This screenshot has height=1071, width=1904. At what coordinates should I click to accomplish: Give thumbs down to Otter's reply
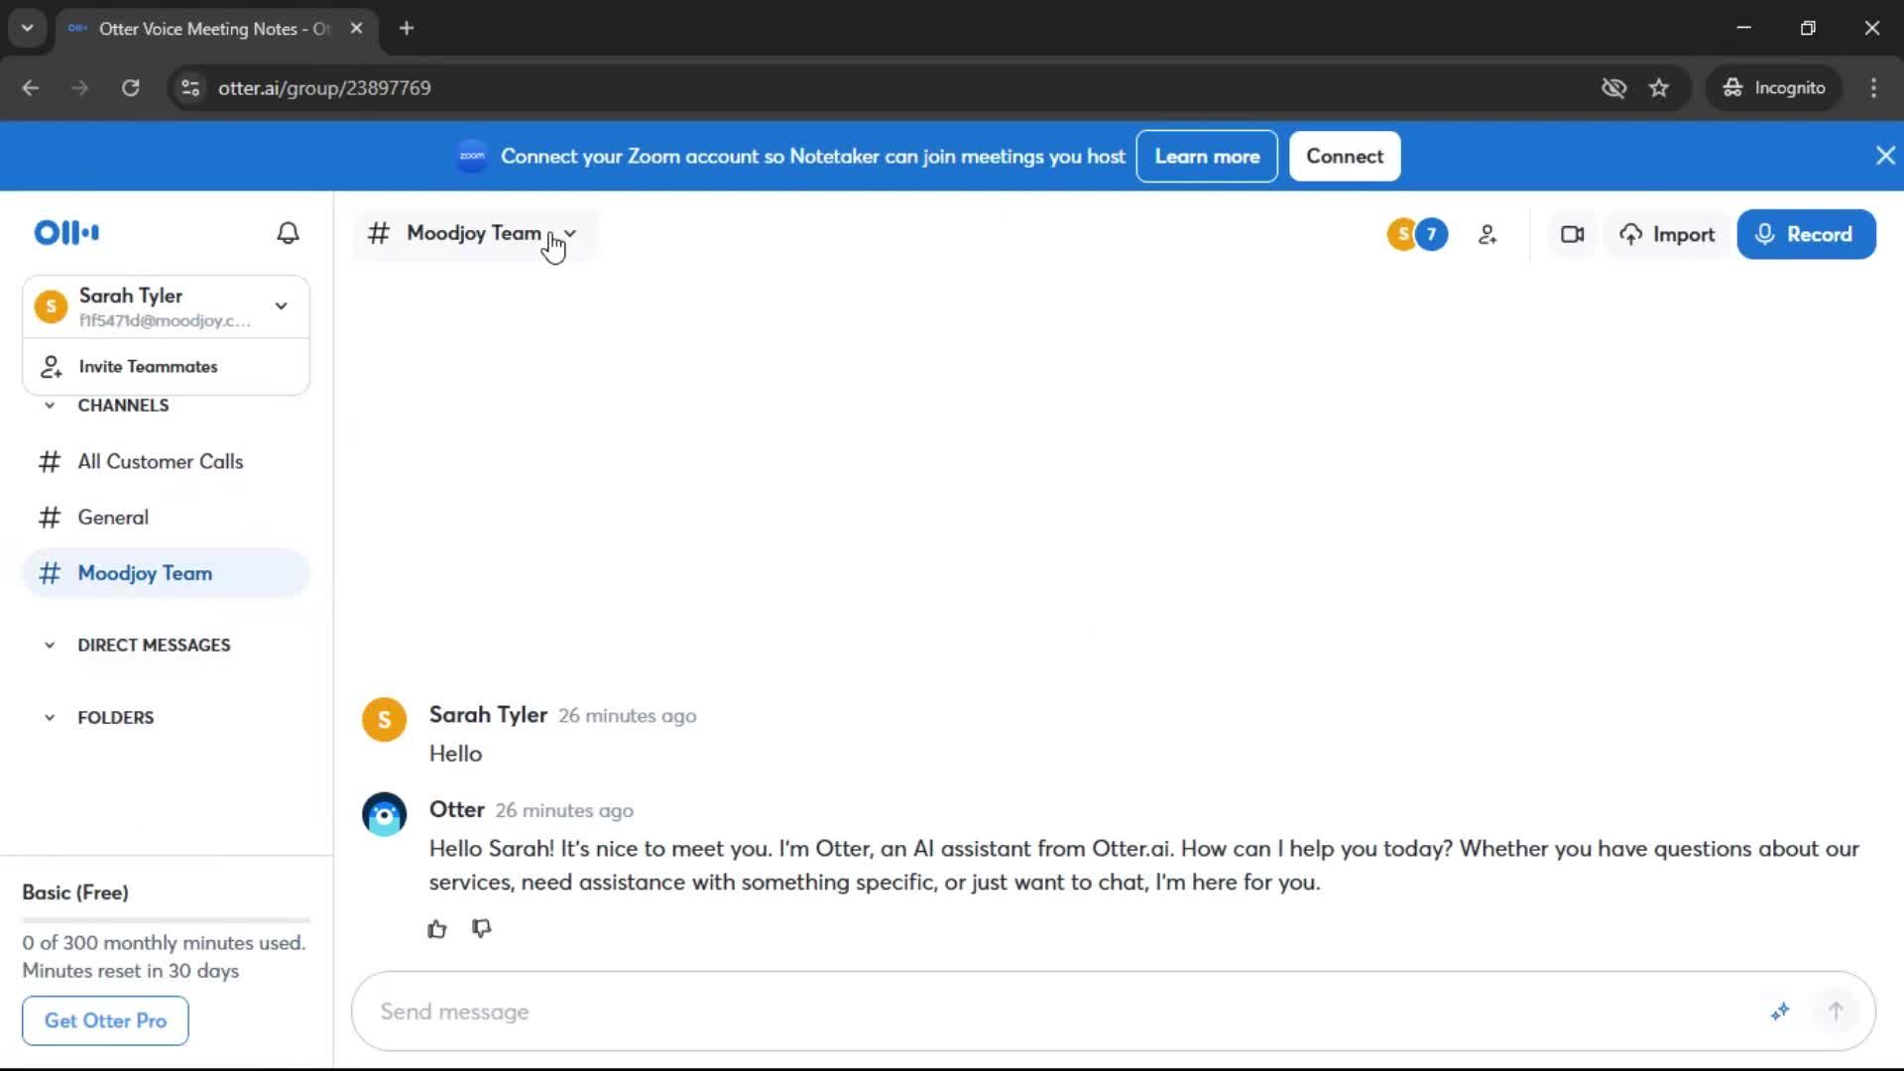tap(482, 929)
